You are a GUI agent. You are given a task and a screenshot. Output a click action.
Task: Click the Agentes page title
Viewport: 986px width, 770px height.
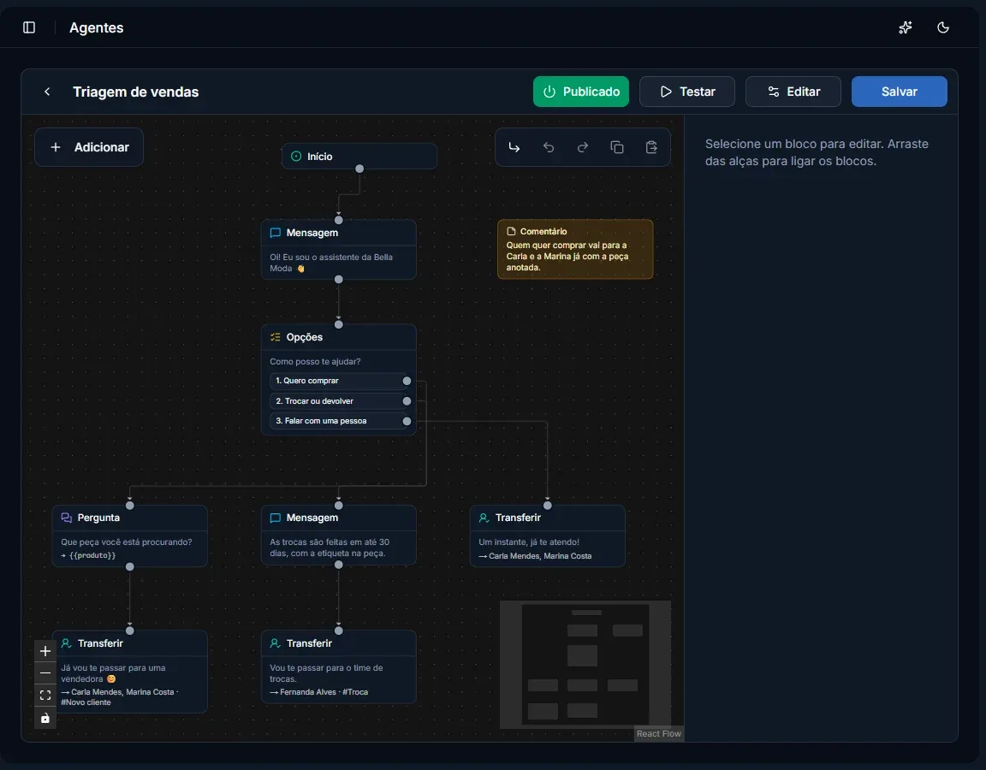(x=96, y=27)
